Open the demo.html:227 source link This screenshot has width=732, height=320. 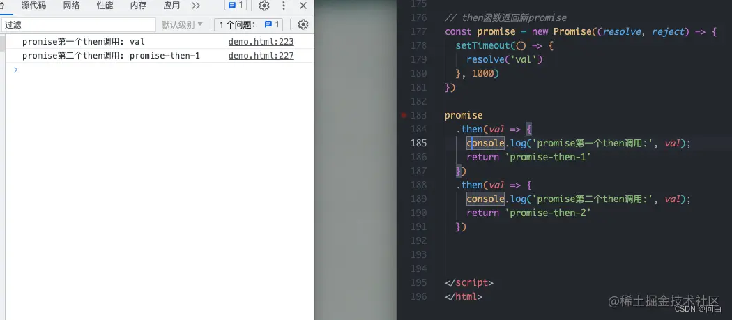point(261,56)
